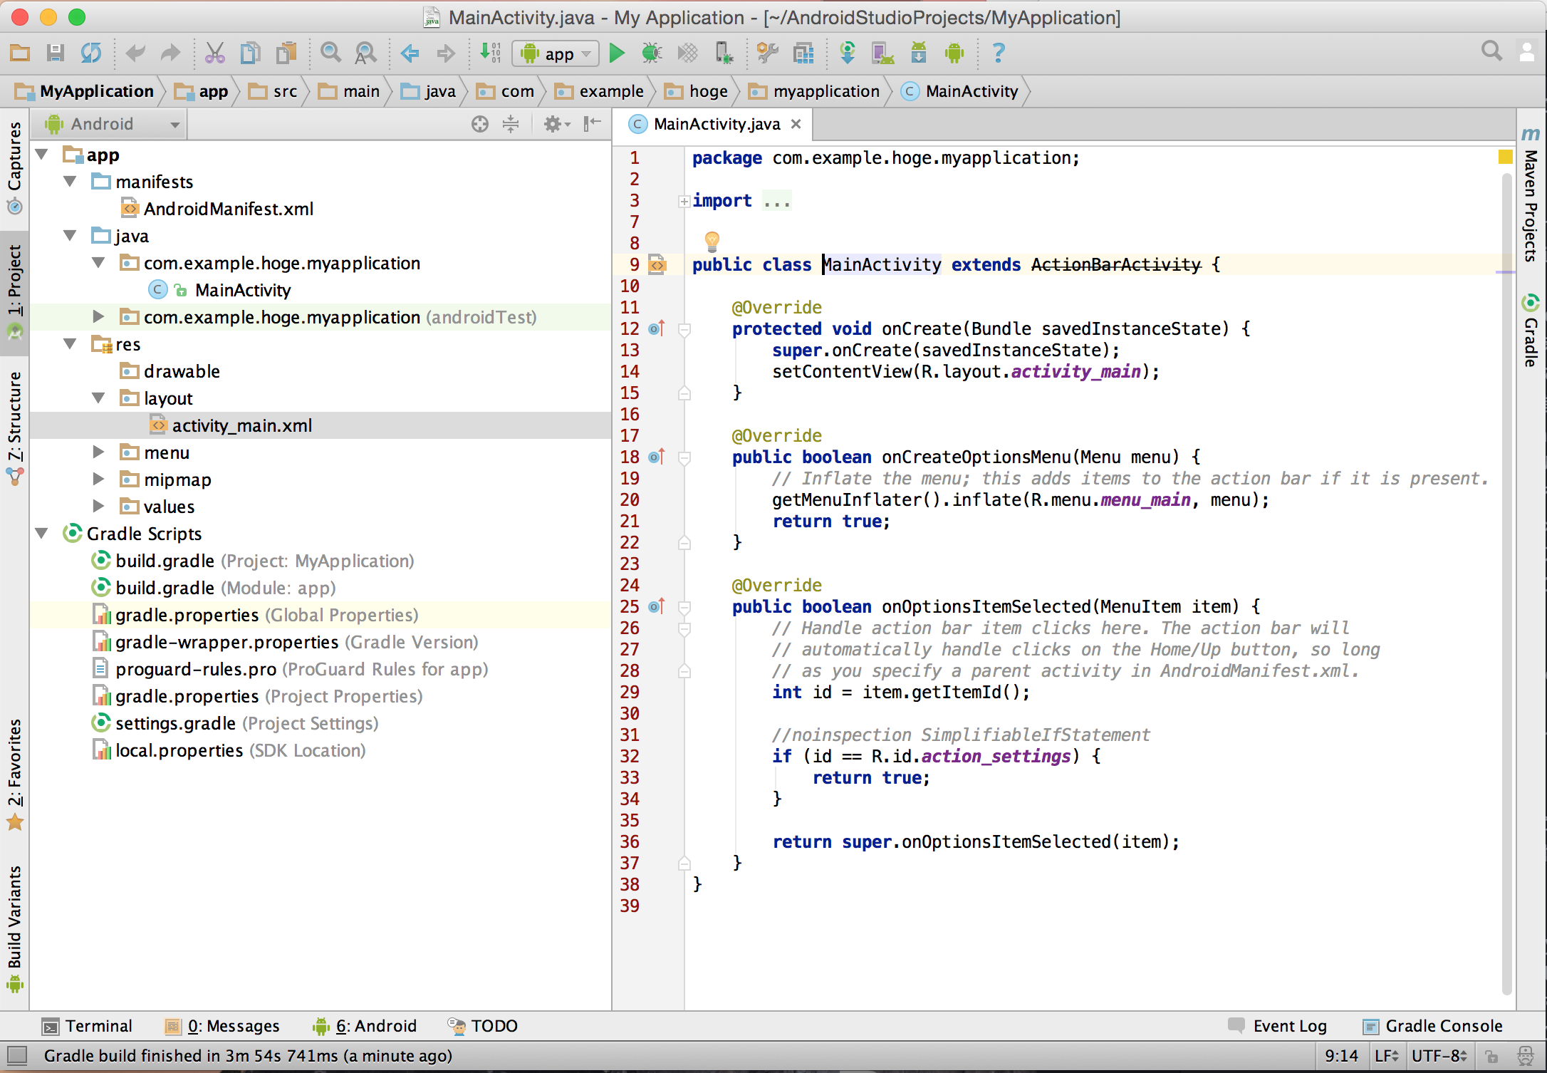Collapse the app module tree node
Viewport: 1547px width, 1073px height.
coord(42,155)
